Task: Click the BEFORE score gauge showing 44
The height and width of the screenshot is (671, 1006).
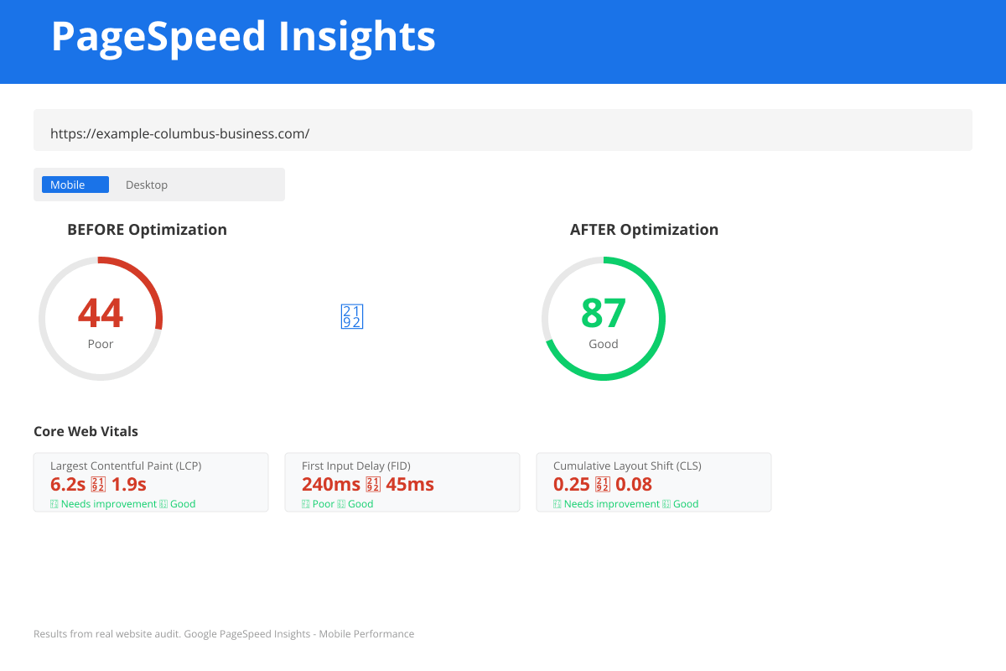Action: [x=101, y=319]
